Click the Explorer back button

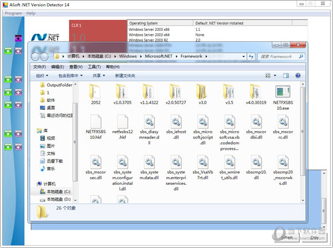[35, 56]
